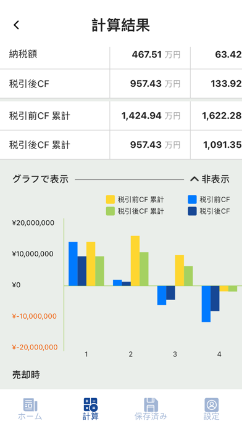
Task: Tap year 1 yellow cumulative bar
Action: point(91,264)
